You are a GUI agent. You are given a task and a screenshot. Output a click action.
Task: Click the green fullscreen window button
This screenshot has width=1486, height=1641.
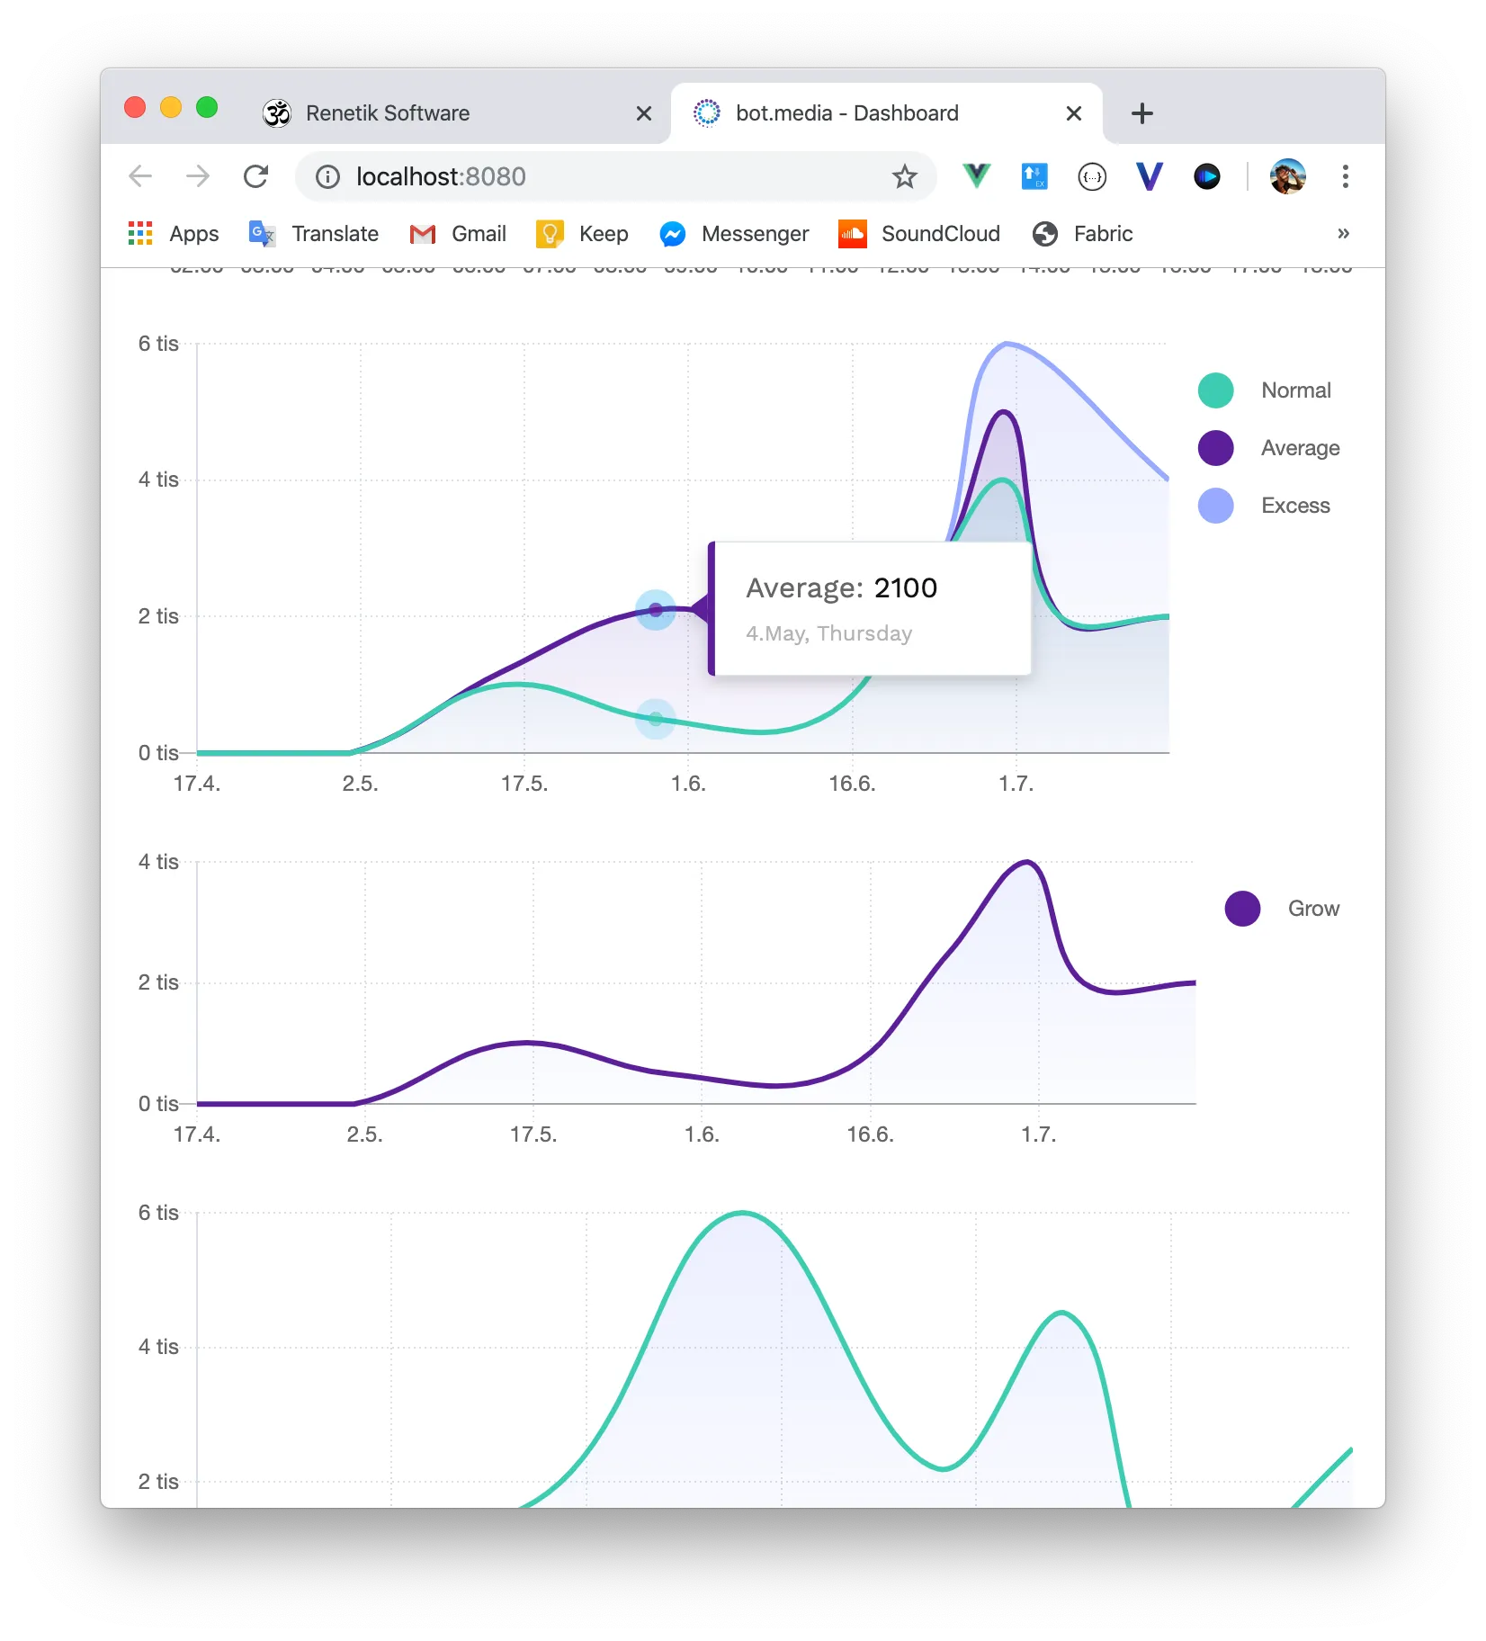point(207,108)
